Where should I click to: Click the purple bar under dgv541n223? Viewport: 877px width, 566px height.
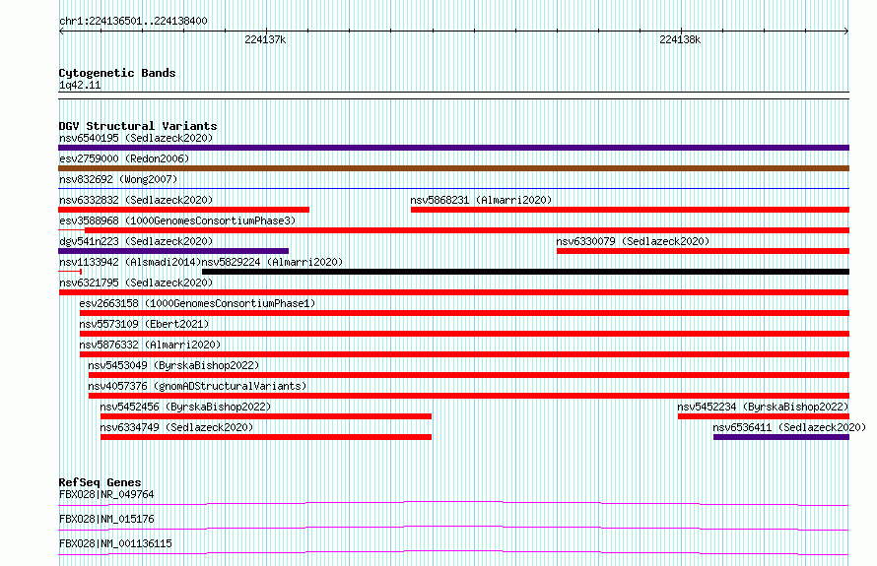click(x=173, y=251)
